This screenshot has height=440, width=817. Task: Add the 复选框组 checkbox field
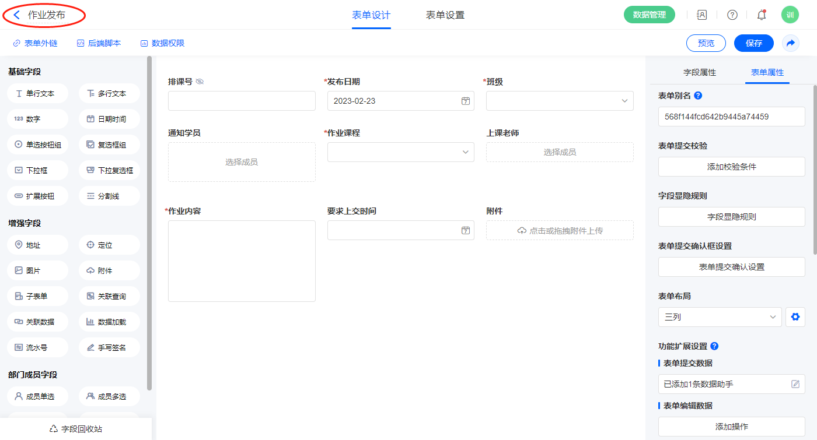click(x=109, y=145)
